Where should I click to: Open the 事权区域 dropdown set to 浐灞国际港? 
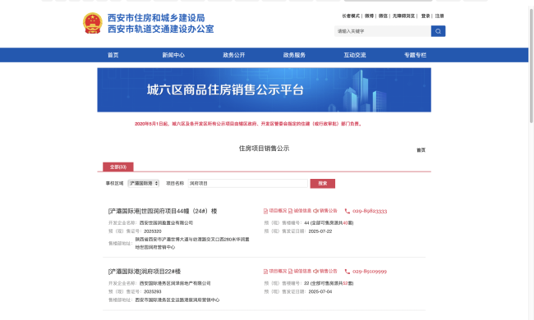point(144,183)
